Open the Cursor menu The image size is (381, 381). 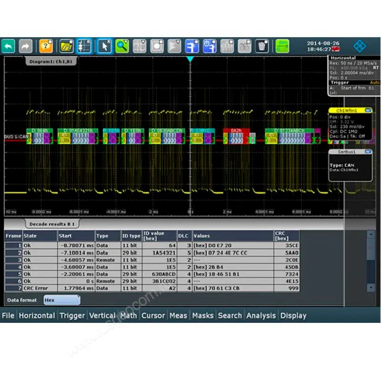click(153, 315)
